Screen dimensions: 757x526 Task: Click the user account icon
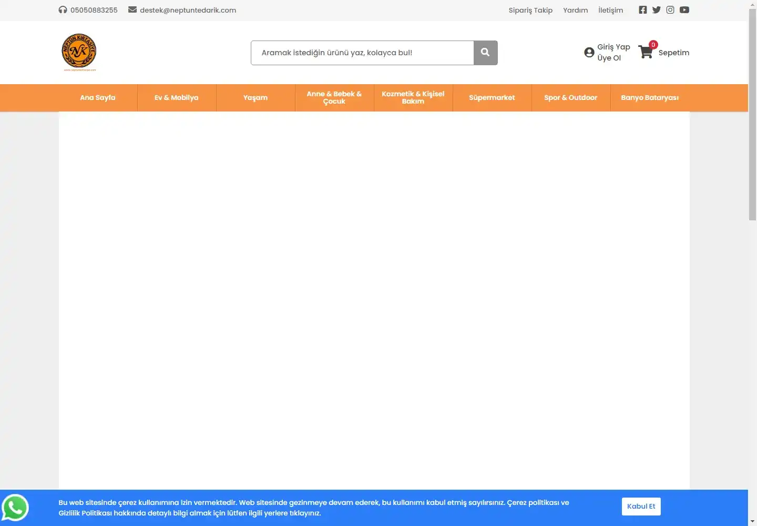point(589,53)
